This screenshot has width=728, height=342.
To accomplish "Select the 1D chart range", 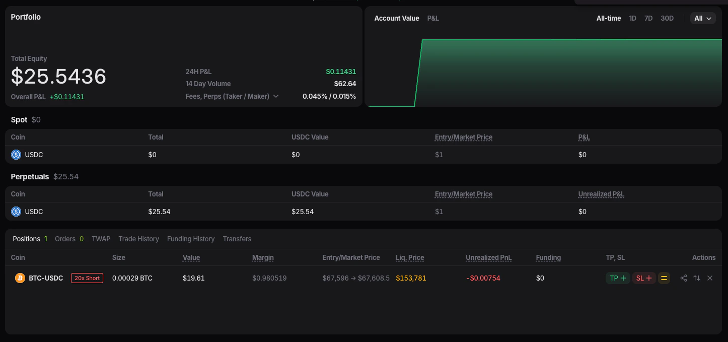I will 633,18.
